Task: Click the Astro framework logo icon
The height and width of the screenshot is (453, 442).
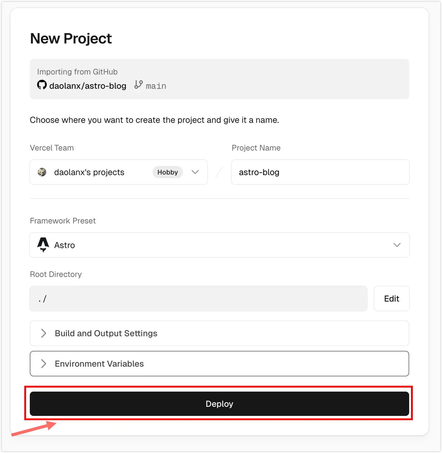Action: tap(43, 245)
